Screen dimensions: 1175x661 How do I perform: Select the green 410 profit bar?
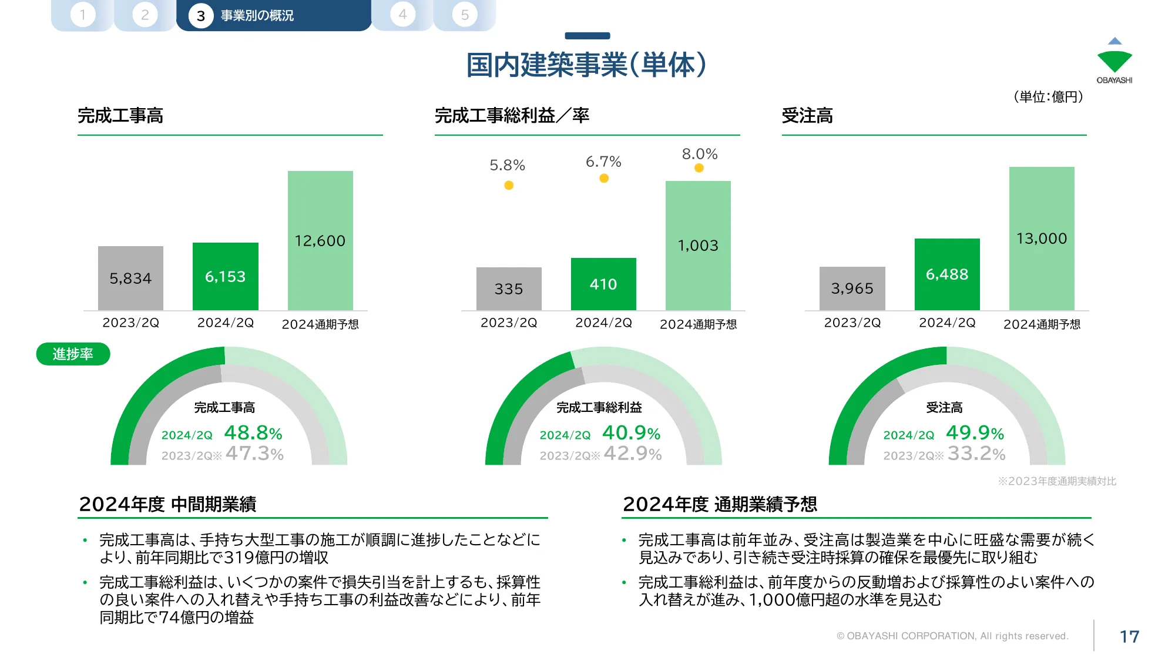(x=603, y=284)
